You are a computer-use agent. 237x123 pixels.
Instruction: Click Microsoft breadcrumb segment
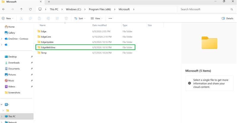124,9
